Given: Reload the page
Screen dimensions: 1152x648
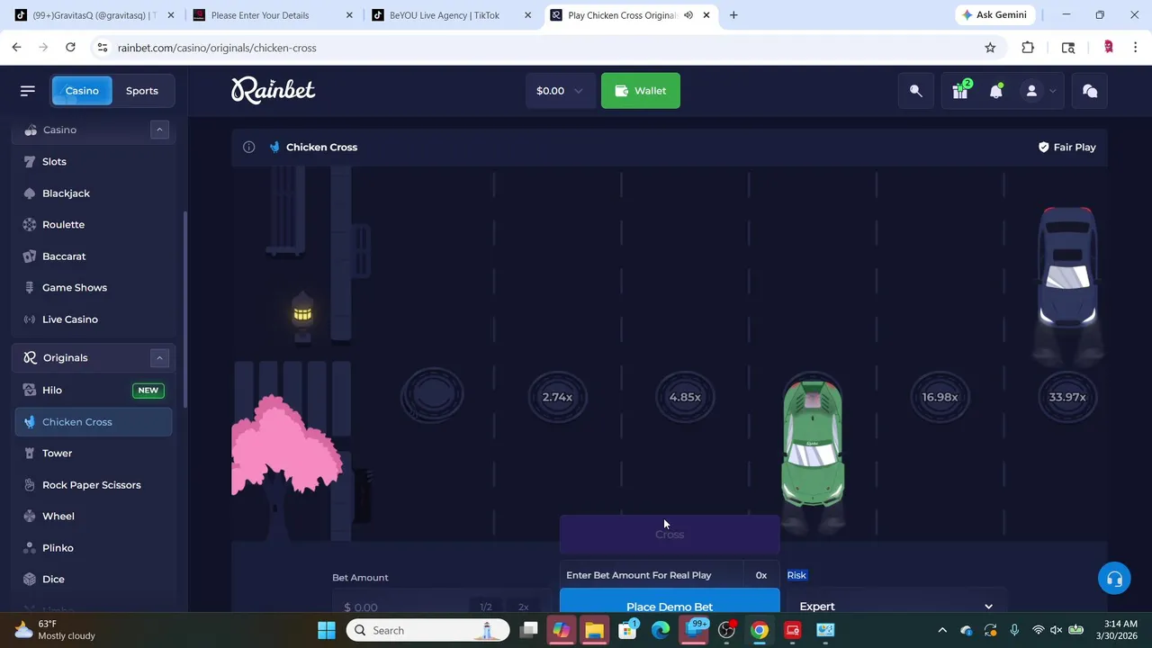Looking at the screenshot, I should (70, 48).
